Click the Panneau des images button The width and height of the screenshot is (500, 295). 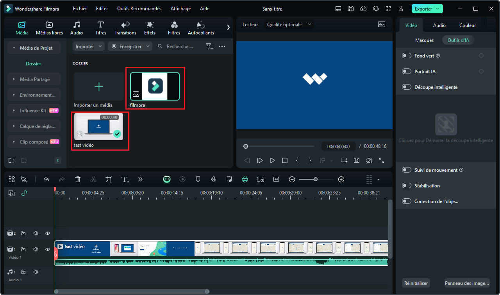coord(467,283)
